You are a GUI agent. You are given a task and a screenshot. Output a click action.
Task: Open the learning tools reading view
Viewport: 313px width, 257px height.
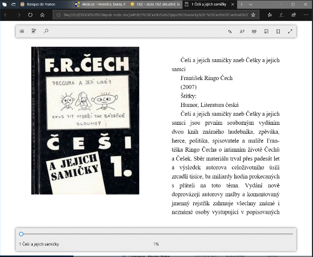(x=254, y=31)
